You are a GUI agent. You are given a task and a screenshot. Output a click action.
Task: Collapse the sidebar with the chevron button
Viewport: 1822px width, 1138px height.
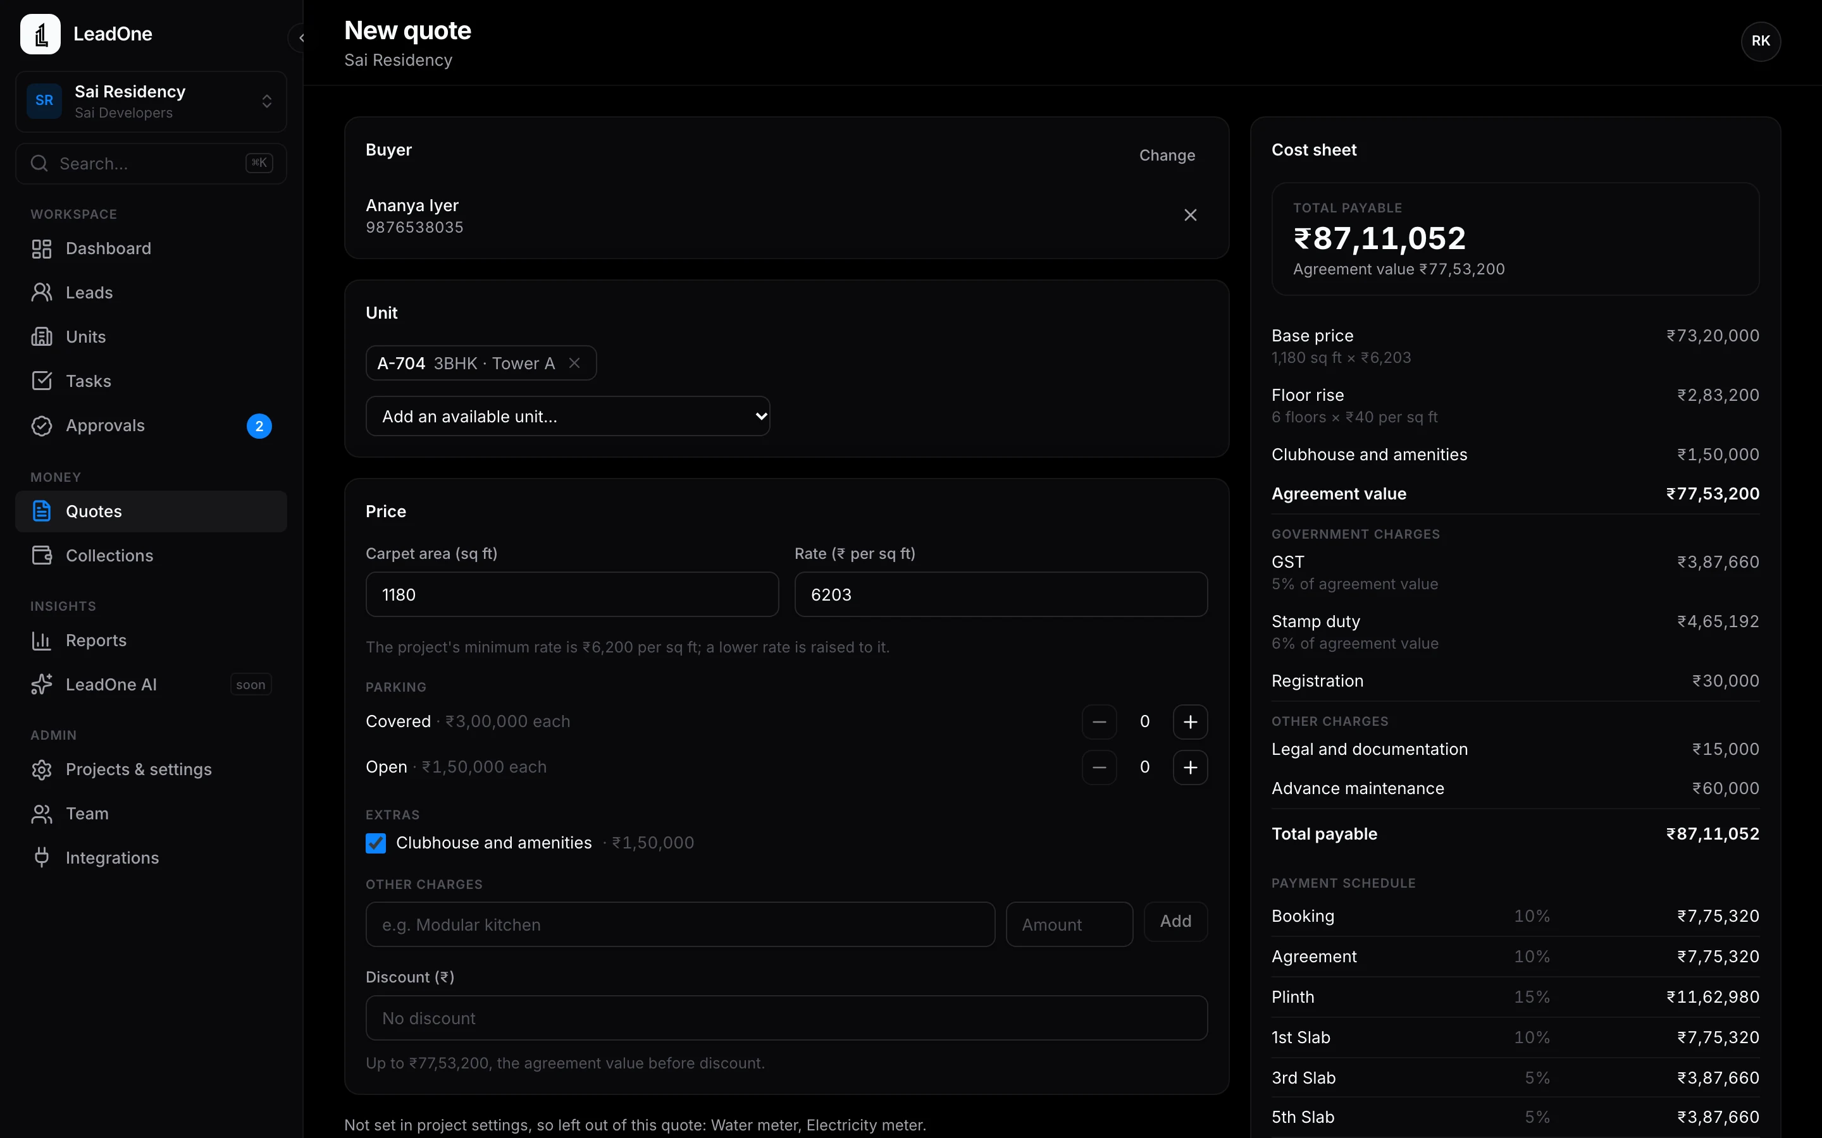299,38
